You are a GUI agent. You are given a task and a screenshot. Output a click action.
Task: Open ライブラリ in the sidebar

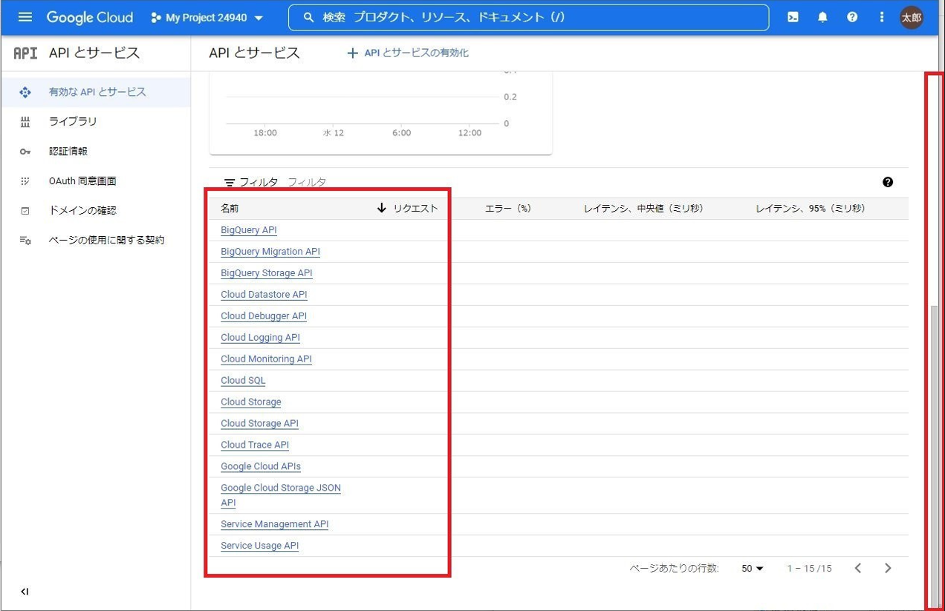click(x=95, y=122)
